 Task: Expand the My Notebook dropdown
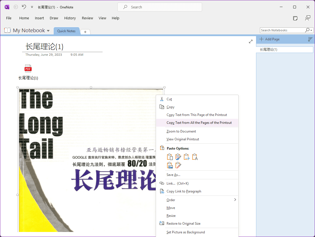[48, 31]
